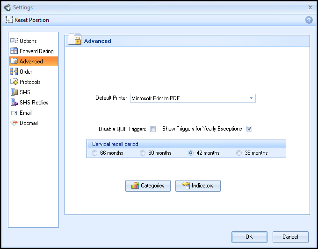Click the Protocols gear icon
Screen dimensions: 318x249
(x=14, y=82)
